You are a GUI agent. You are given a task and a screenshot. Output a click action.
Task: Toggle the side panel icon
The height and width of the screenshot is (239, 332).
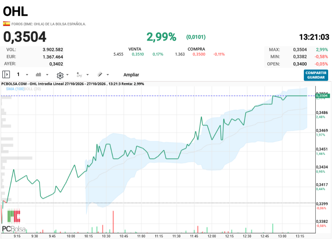(6, 74)
